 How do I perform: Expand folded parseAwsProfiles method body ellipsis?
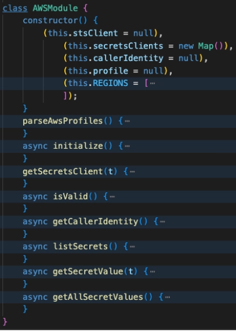pos(127,121)
